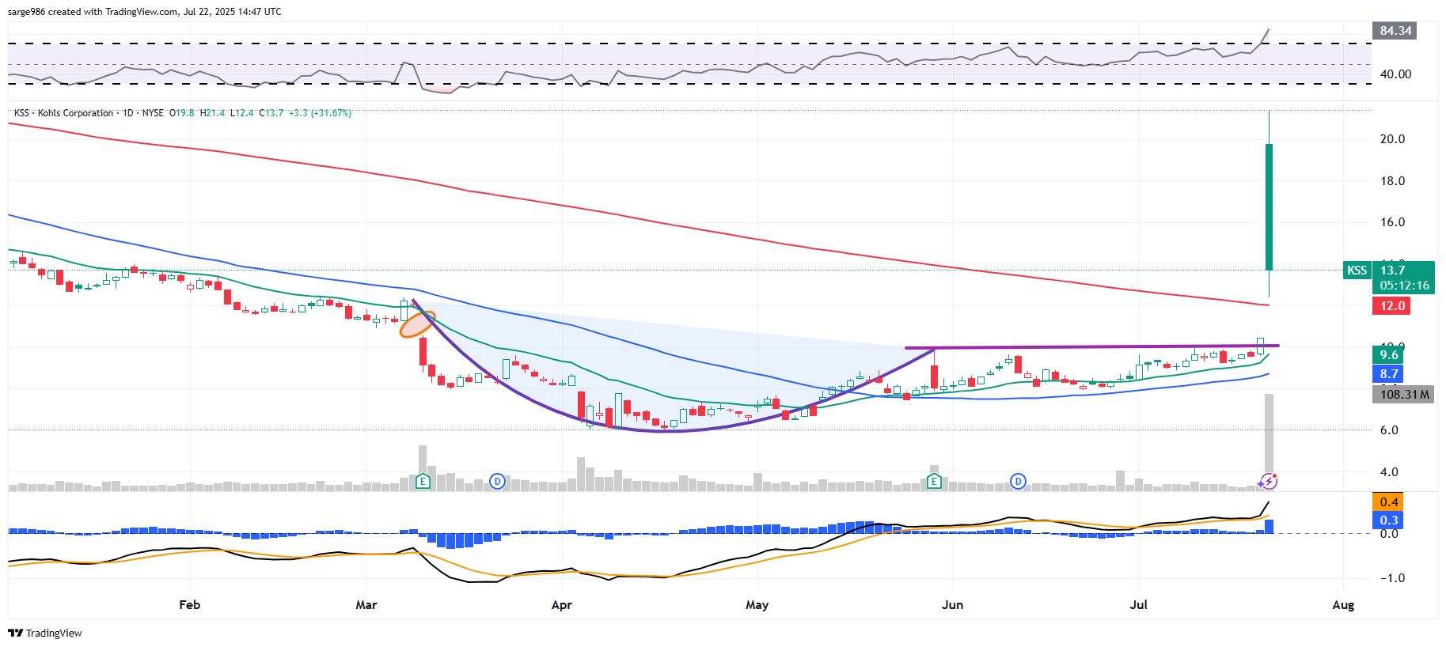Image resolution: width=1446 pixels, height=647 pixels.
Task: Open the June dividend 'D' marker
Action: pyautogui.click(x=1018, y=481)
